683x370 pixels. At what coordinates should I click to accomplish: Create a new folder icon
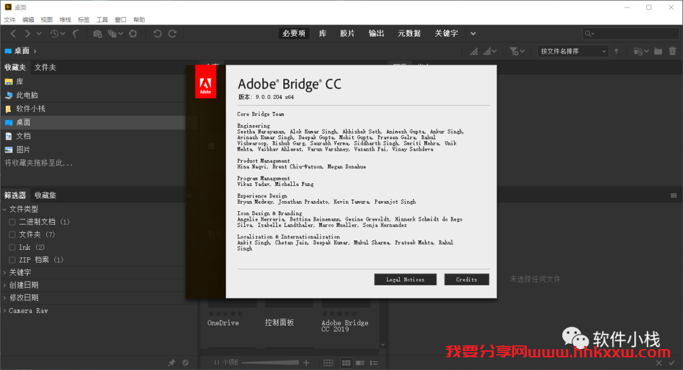click(658, 51)
